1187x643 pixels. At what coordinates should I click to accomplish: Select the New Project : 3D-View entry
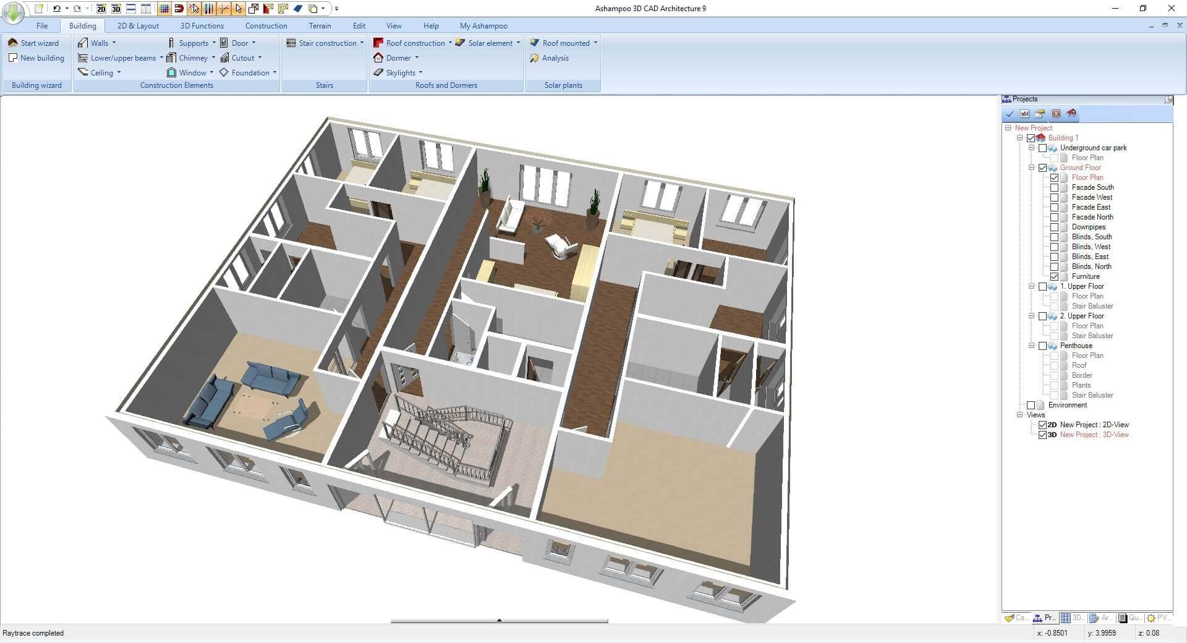(x=1094, y=434)
